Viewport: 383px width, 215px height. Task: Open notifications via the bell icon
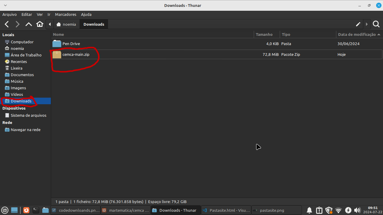click(309, 210)
